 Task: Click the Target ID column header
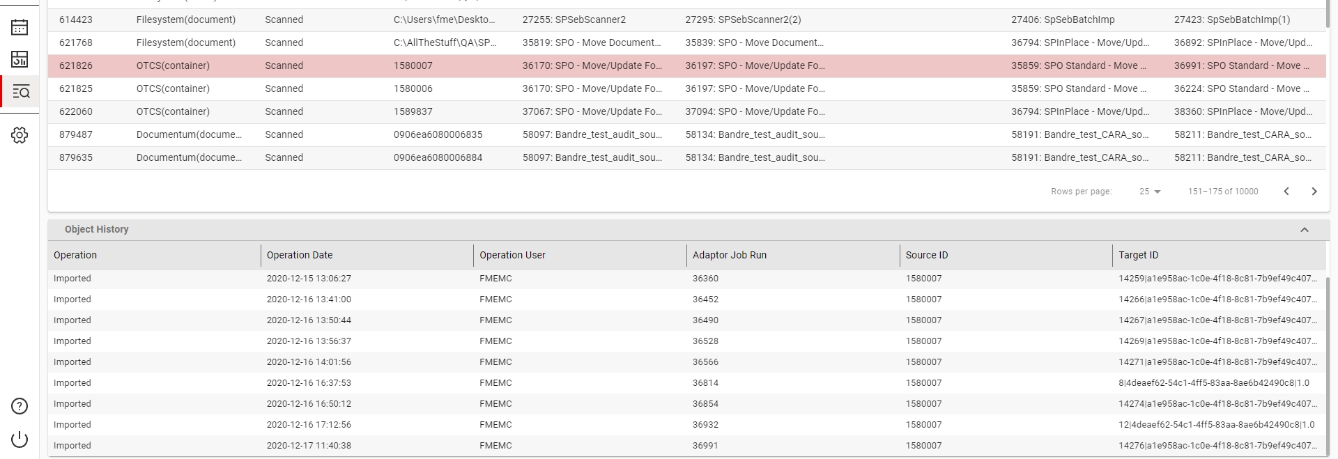tap(1138, 255)
